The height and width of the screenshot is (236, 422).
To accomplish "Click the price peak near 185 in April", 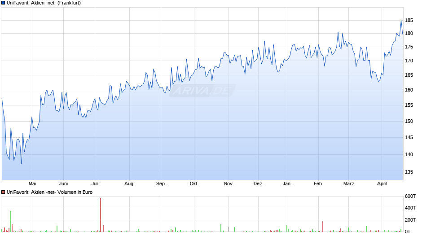I will click(401, 21).
